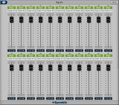Click down arrow below Fader #12 slider
This screenshot has width=119, height=105.
coord(11,95)
